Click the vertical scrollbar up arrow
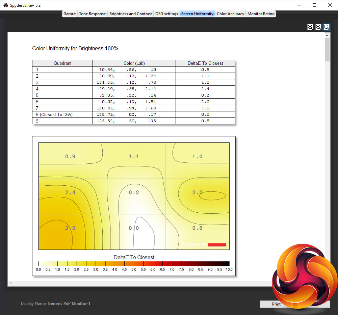338x315 pixels. coord(327,35)
